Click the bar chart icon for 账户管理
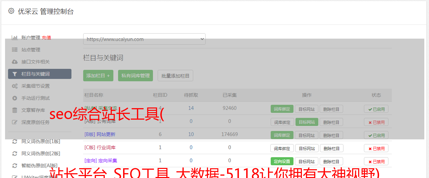Viewport: 429px width, 178px height. coord(15,38)
